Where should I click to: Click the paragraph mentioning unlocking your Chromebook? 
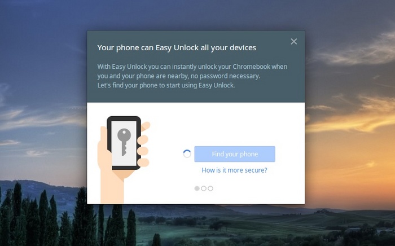pos(192,71)
